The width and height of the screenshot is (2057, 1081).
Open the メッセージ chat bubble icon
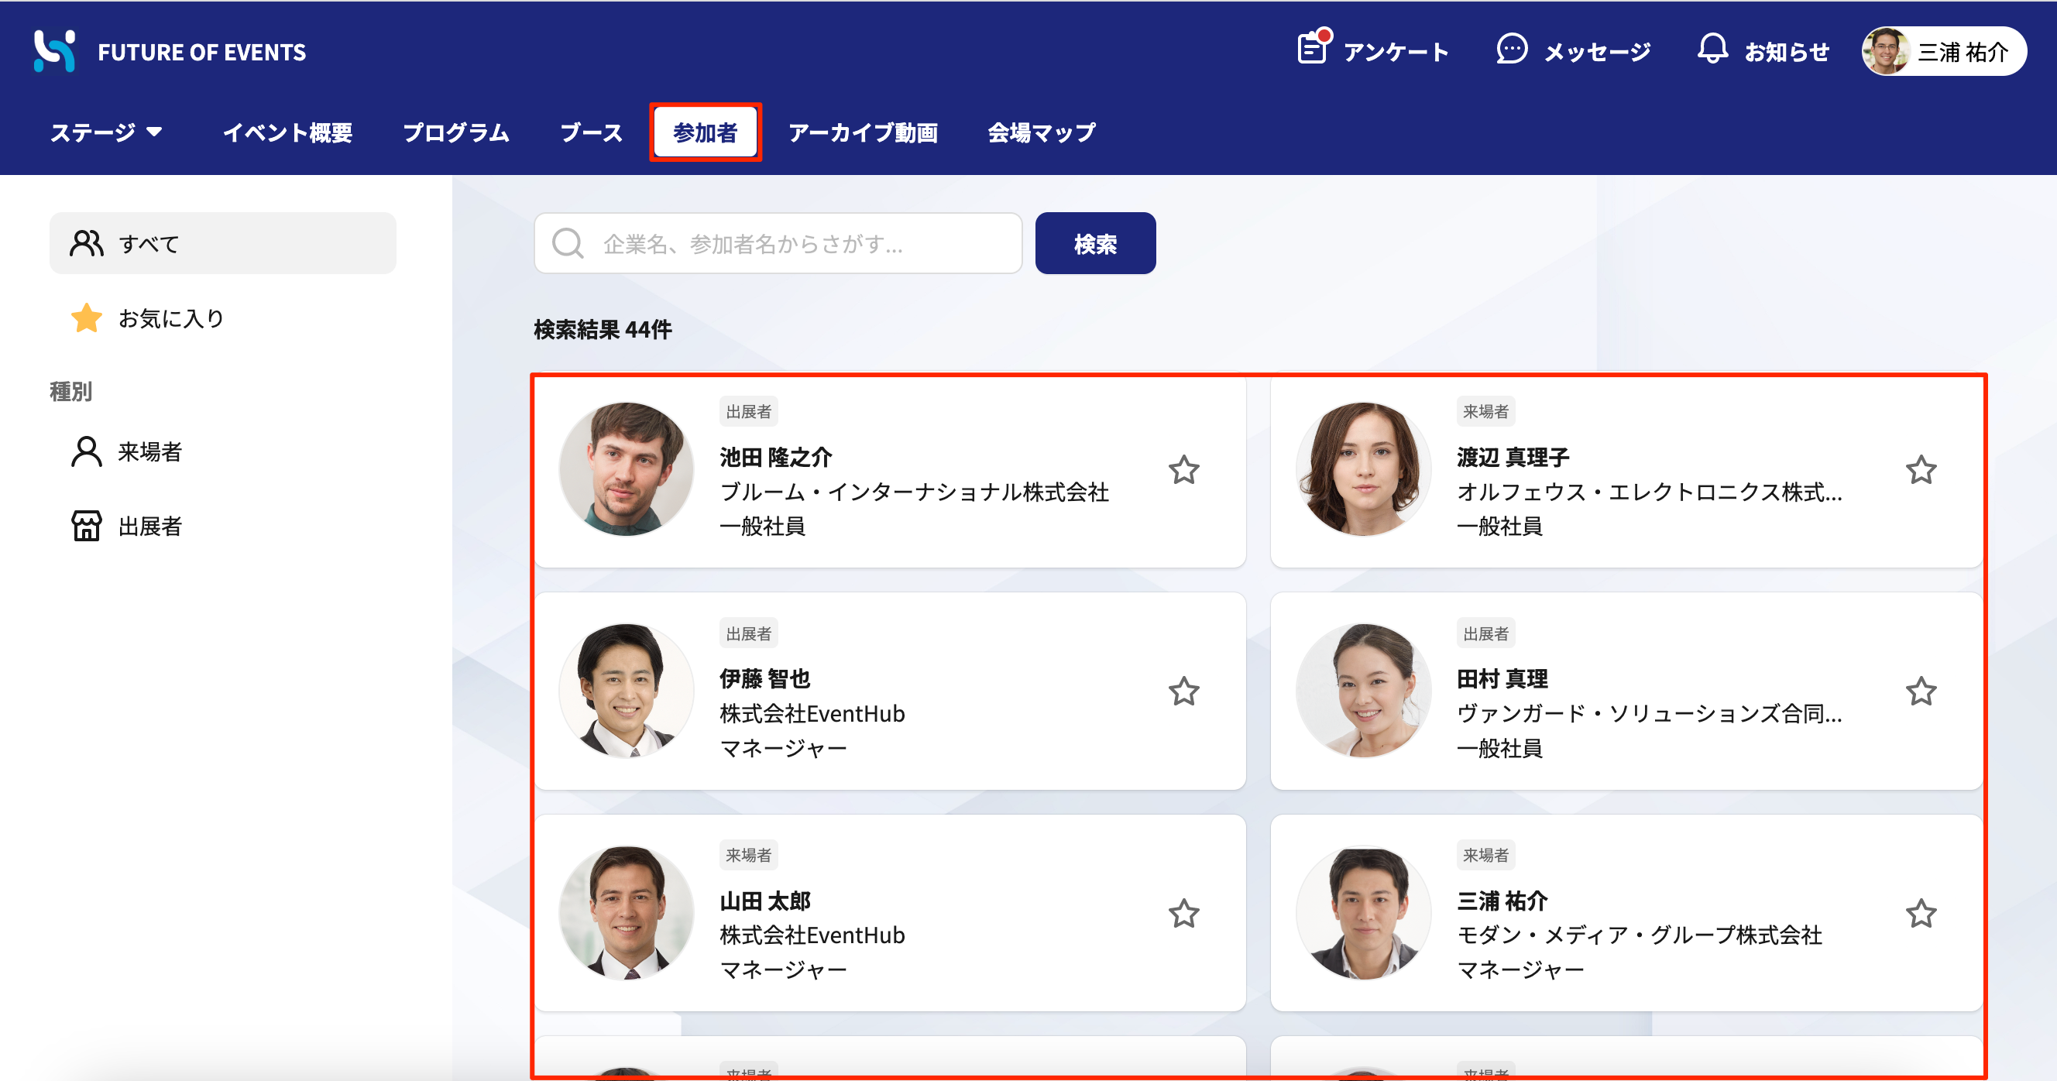[1511, 49]
